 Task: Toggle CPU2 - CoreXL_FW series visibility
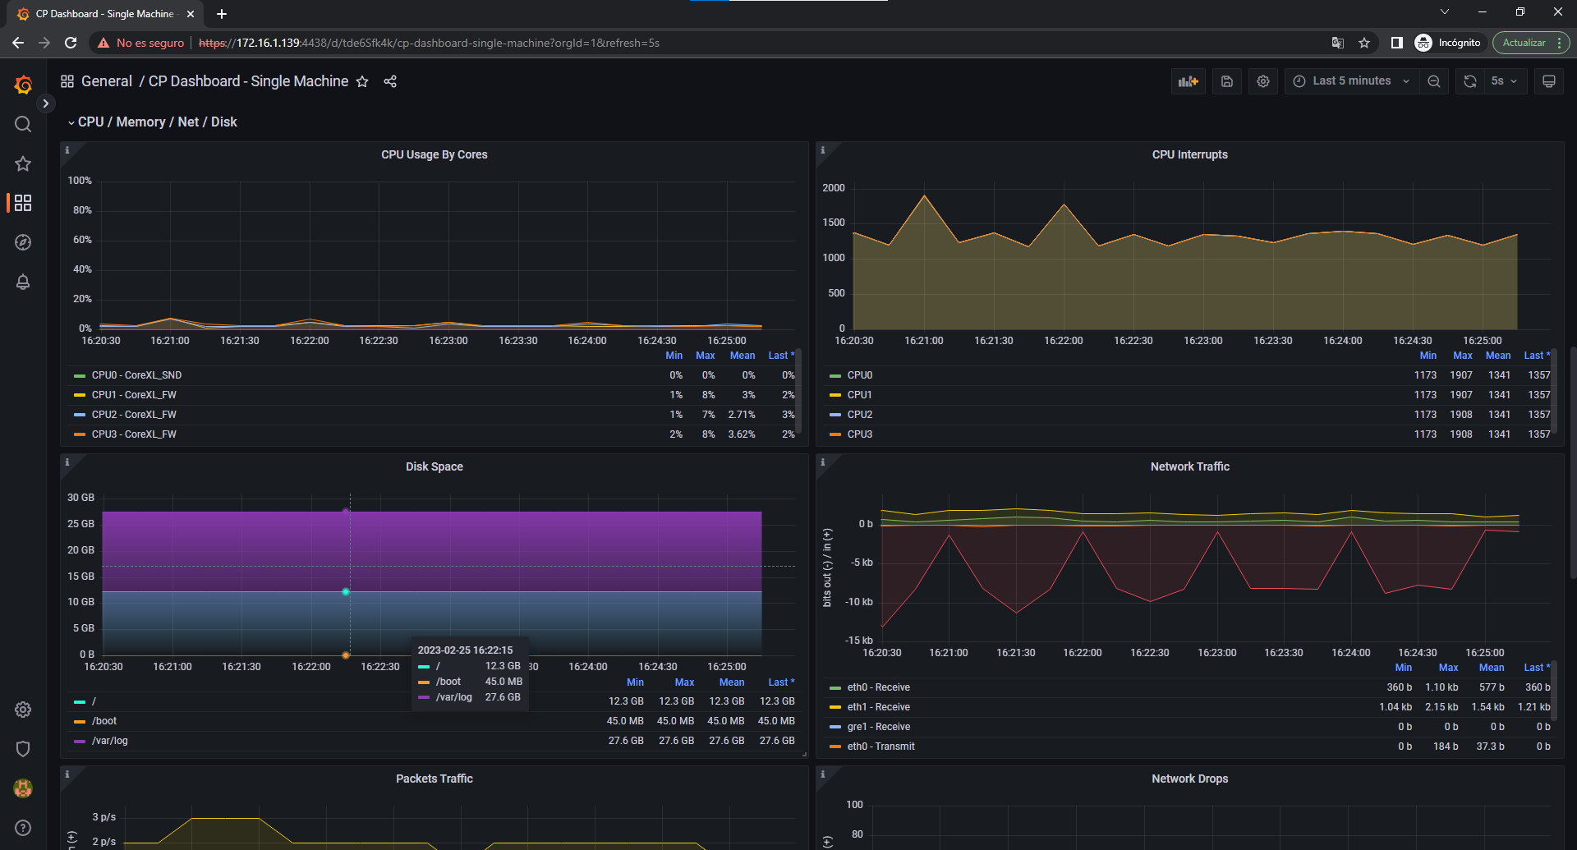(134, 415)
